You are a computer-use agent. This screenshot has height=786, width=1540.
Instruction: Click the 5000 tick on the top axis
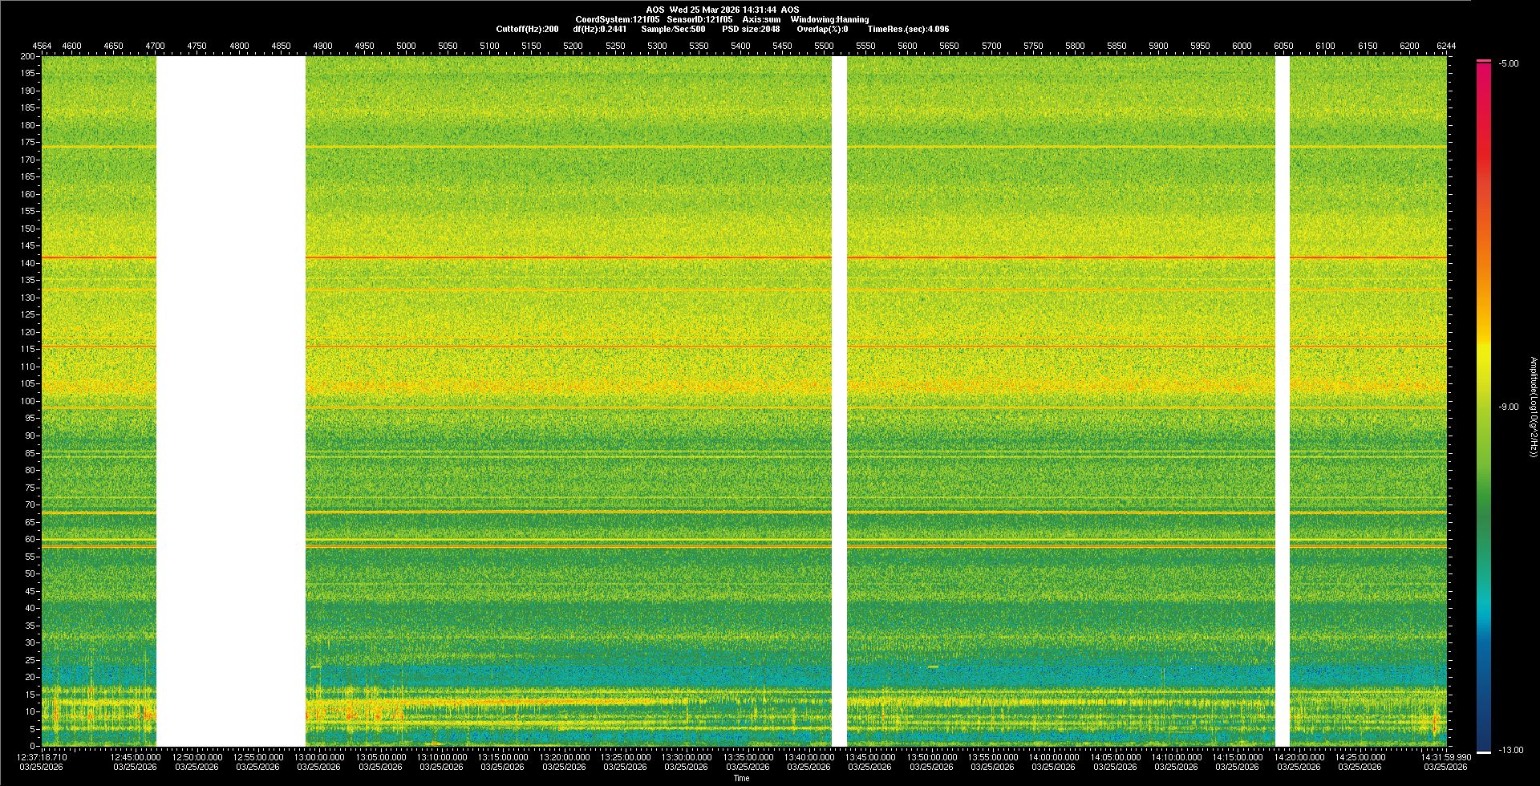click(406, 46)
